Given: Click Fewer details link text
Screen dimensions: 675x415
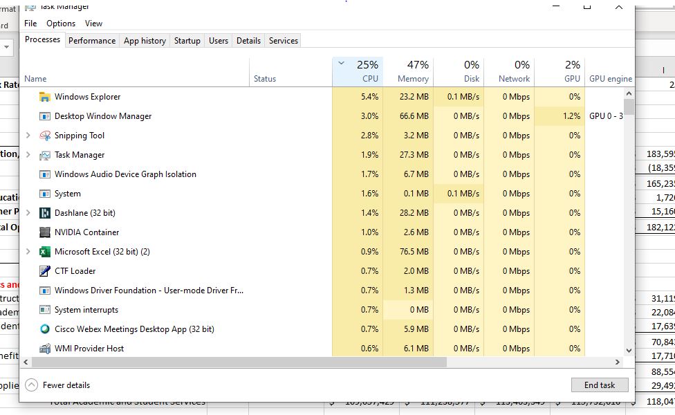Looking at the screenshot, I should [x=66, y=385].
